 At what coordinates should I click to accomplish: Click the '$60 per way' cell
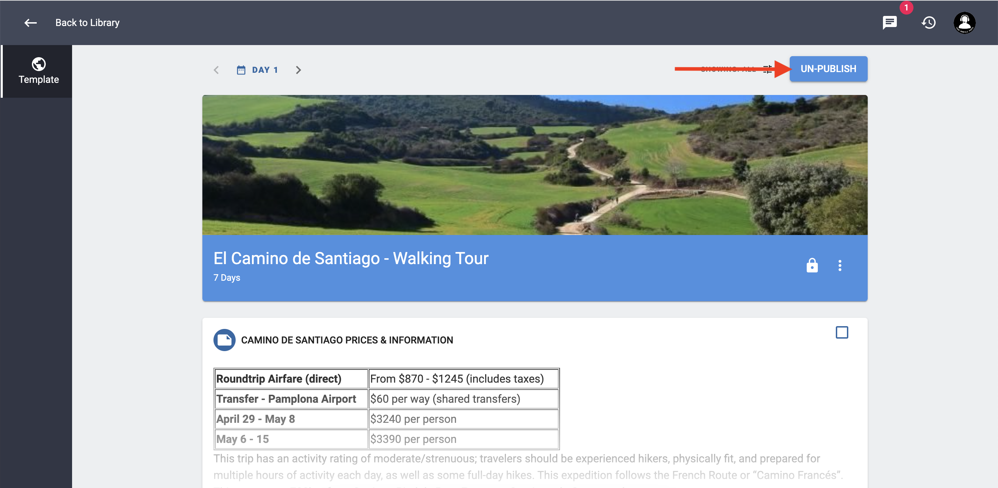click(463, 399)
